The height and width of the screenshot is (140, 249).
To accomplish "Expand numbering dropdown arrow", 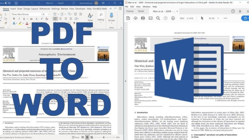I will (65, 14).
